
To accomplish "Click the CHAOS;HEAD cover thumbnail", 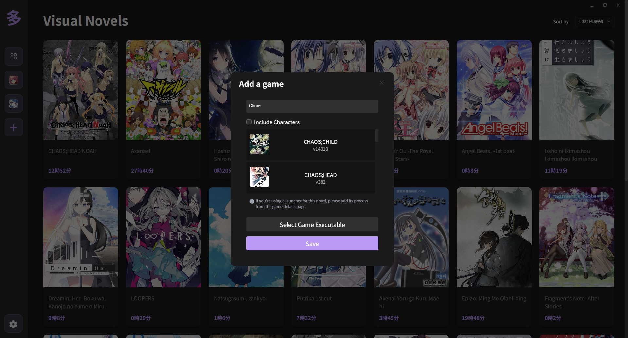I will pos(259,177).
